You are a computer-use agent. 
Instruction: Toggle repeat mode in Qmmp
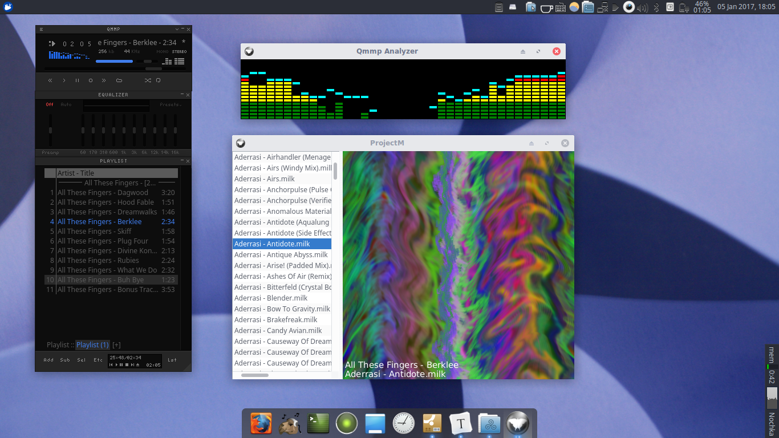(159, 80)
